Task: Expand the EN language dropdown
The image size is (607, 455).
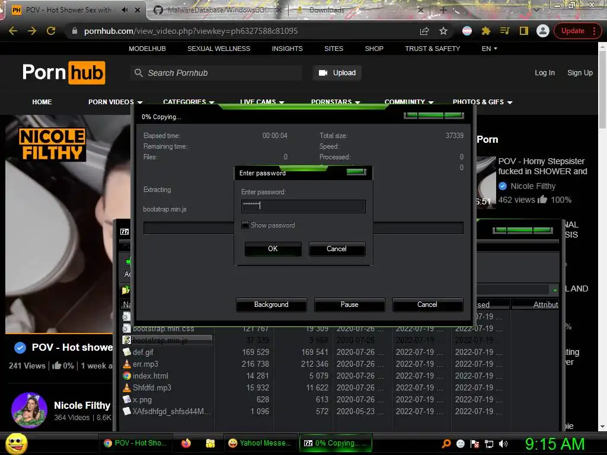Action: pyautogui.click(x=489, y=49)
